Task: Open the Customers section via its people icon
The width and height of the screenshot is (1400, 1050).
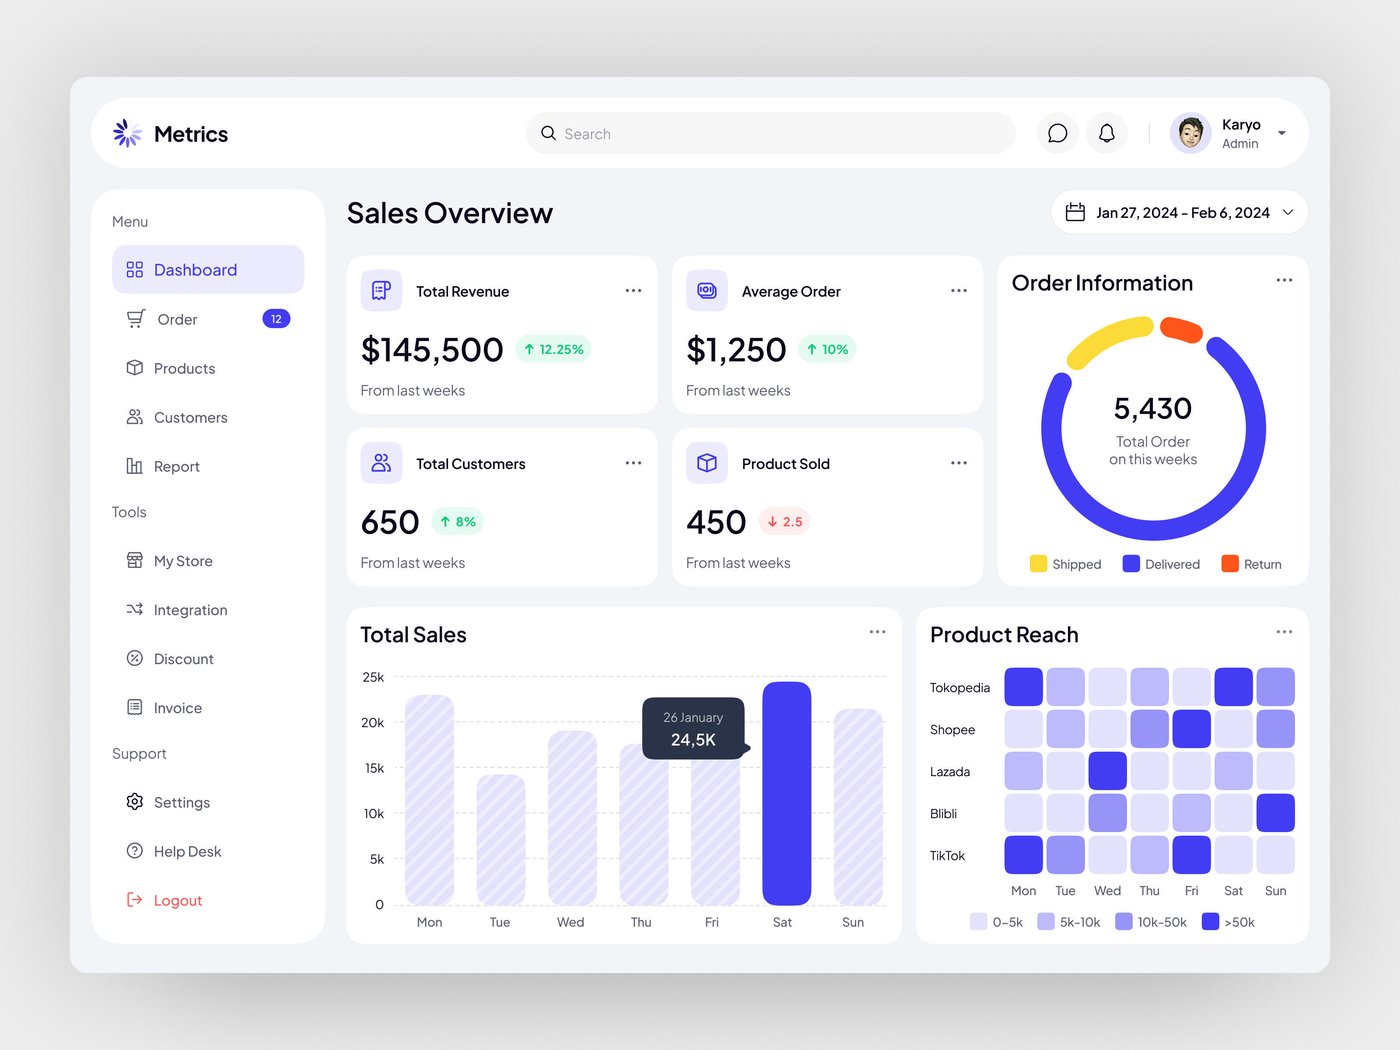Action: point(135,416)
